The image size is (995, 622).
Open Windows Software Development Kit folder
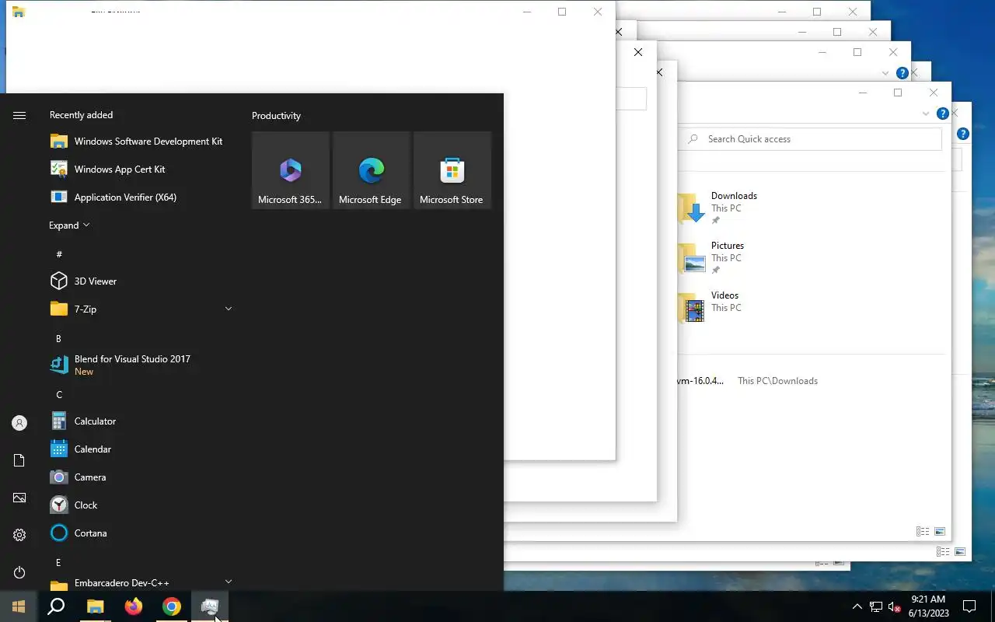click(140, 142)
